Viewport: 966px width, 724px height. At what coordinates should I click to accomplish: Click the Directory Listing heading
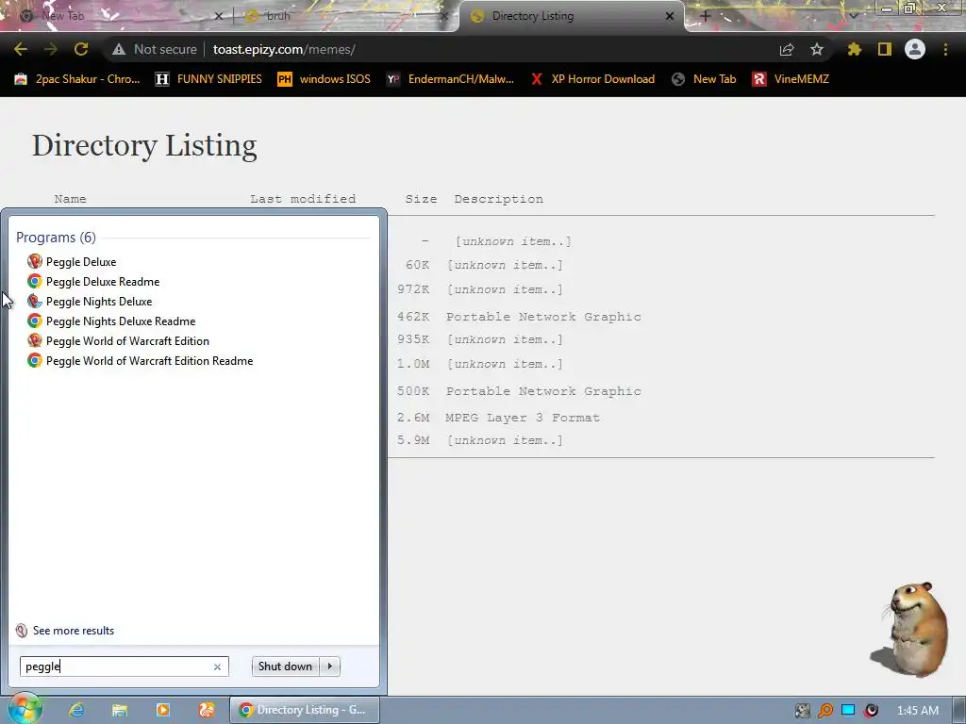(x=144, y=146)
